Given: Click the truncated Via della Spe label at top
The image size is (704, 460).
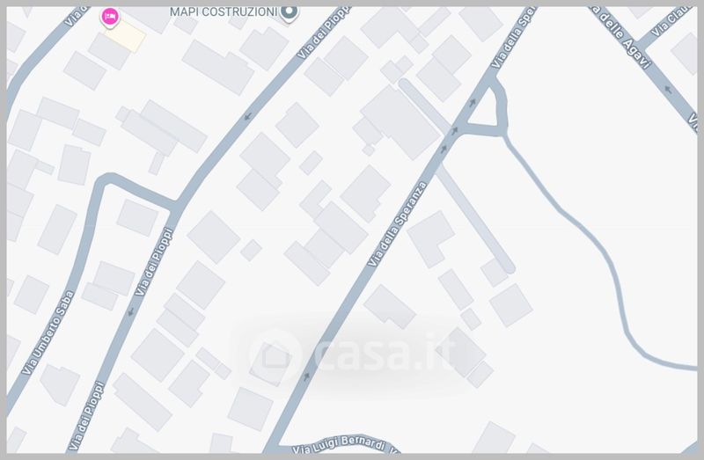Looking at the screenshot, I should pyautogui.click(x=513, y=37).
